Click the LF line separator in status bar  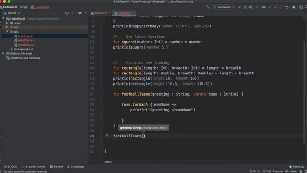coord(259,171)
